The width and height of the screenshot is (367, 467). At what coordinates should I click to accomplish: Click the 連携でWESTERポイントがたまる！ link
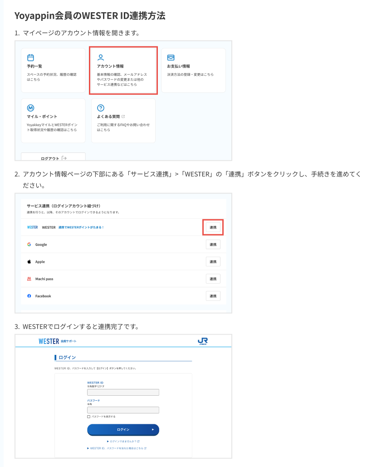[x=81, y=227]
